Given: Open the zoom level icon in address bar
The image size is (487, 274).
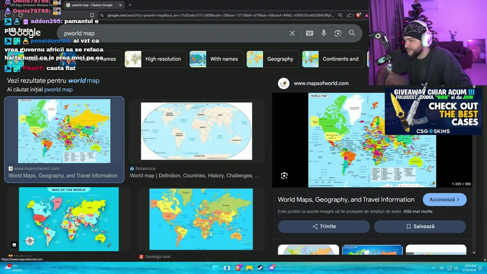Looking at the screenshot, I should click(341, 15).
